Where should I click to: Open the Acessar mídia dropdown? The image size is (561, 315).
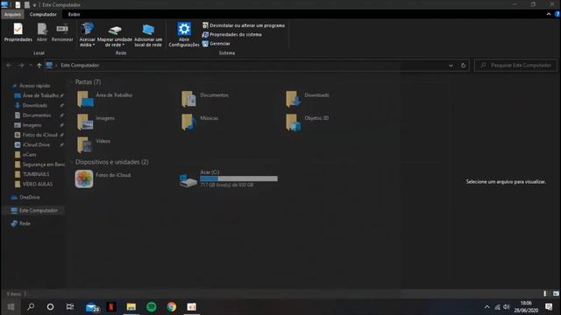pos(88,35)
